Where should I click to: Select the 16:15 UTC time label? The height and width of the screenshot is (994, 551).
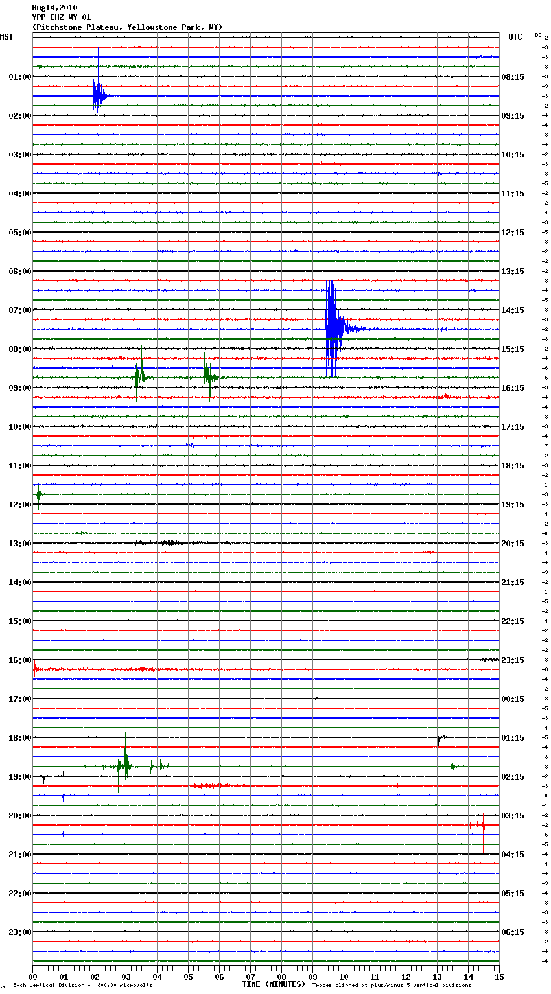(513, 388)
